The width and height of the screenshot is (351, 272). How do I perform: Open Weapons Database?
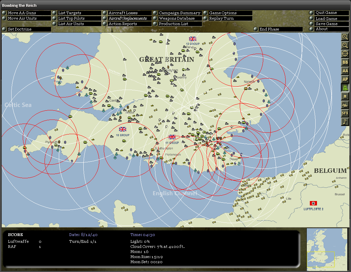click(x=178, y=18)
